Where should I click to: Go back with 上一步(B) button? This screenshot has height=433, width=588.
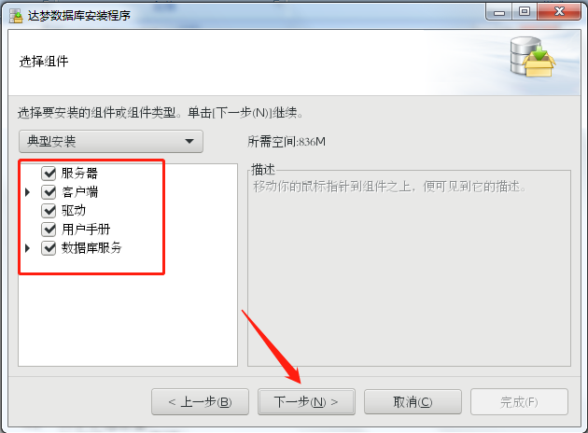(x=201, y=402)
